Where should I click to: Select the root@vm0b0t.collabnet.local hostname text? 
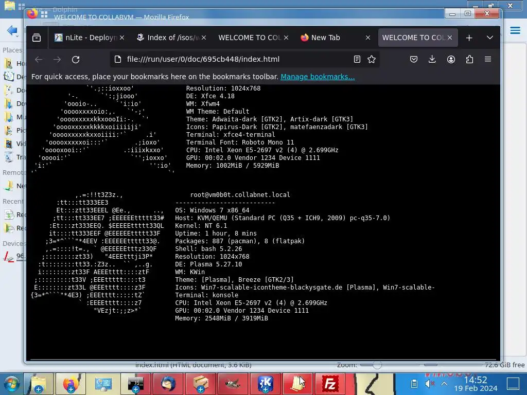(x=240, y=195)
